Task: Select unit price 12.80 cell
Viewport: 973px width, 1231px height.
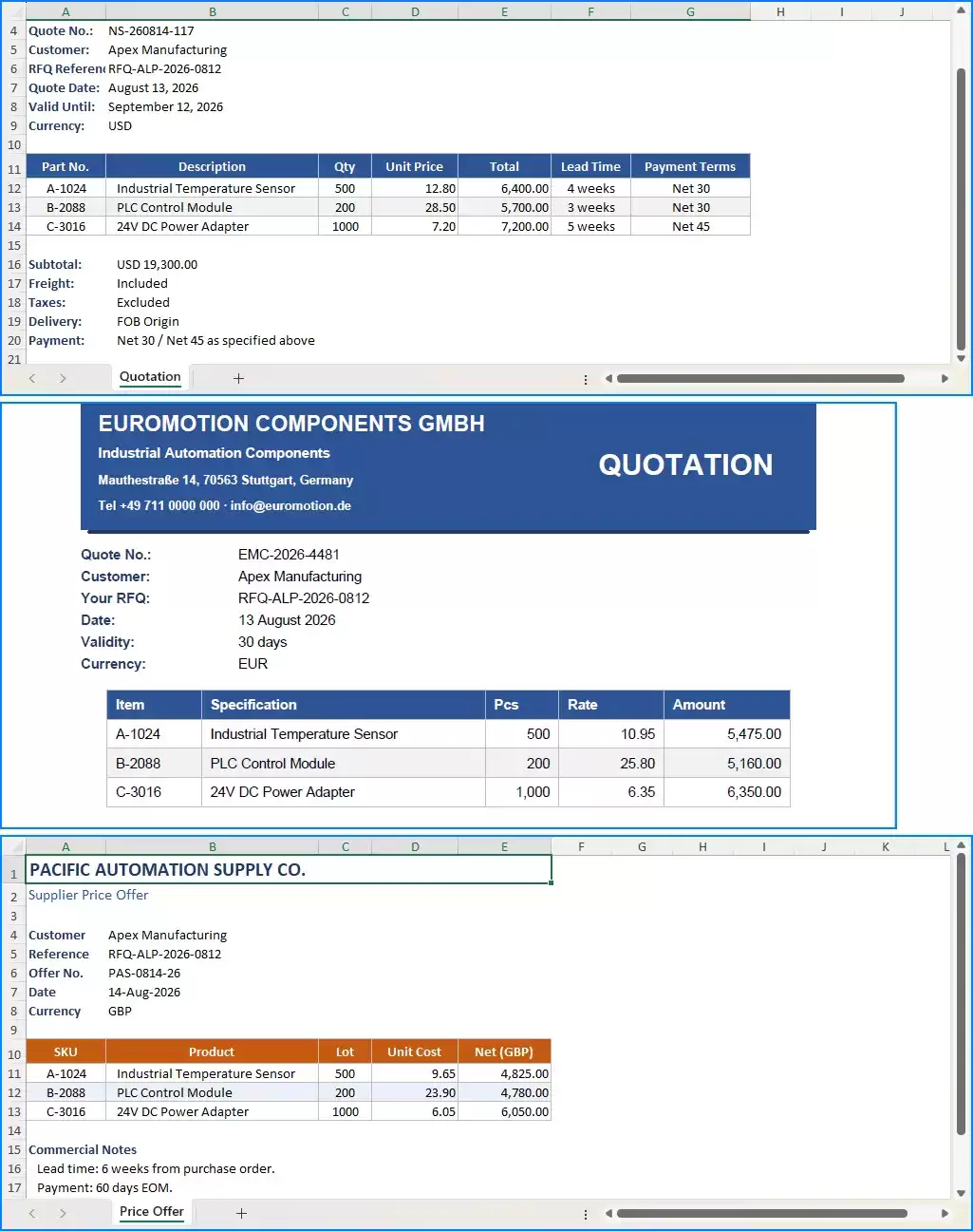Action: pyautogui.click(x=415, y=189)
